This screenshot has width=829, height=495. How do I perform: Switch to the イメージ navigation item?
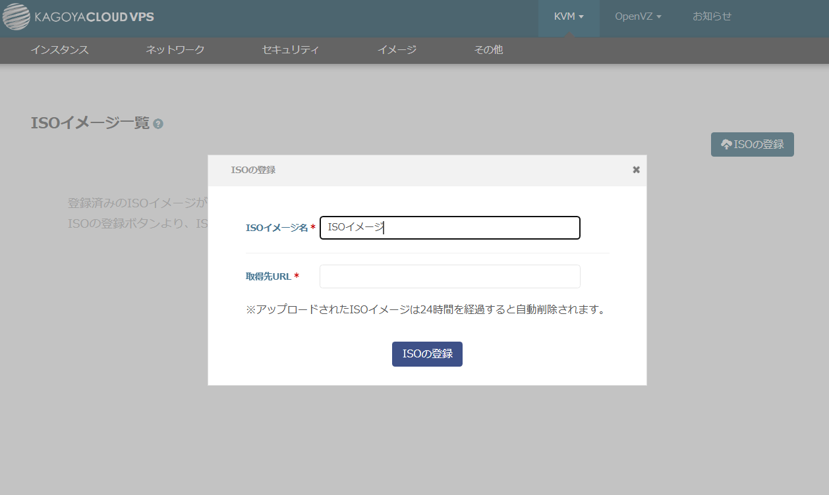tap(397, 50)
